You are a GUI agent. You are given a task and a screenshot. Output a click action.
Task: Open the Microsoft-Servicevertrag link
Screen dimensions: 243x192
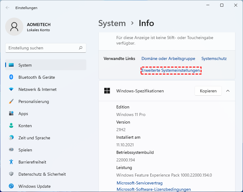[139, 183]
